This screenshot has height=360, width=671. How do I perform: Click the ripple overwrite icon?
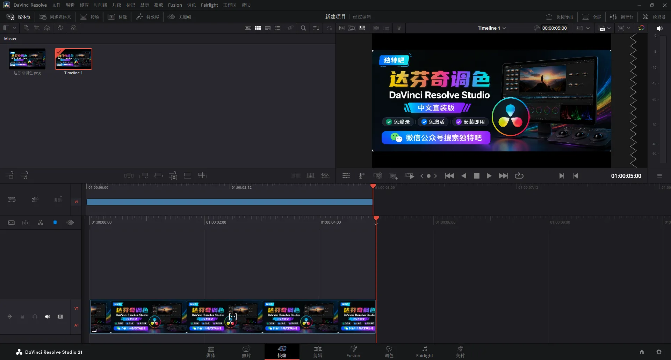[x=158, y=175]
